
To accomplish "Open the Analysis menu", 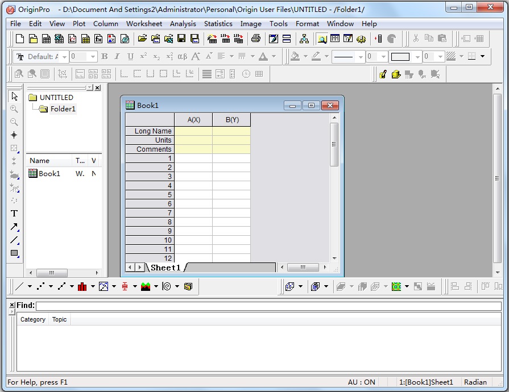I will point(183,24).
